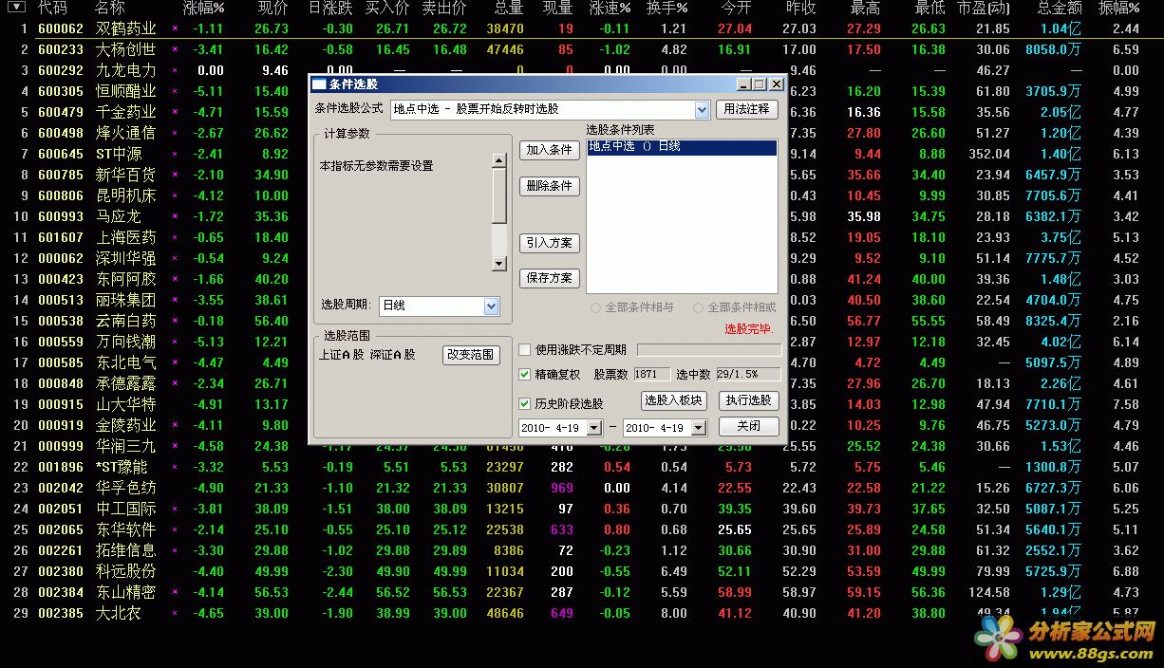Send results to block via 选股入板块
Viewport: 1164px width, 668px height.
pyautogui.click(x=673, y=400)
